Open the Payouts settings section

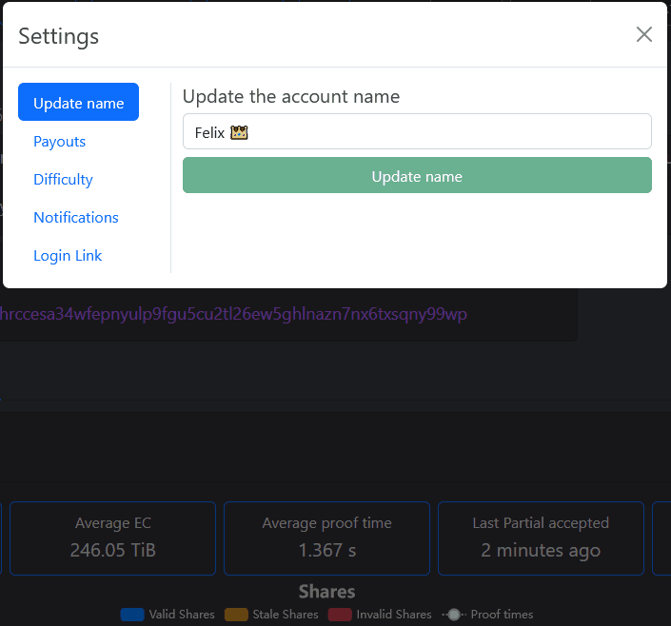coord(59,141)
